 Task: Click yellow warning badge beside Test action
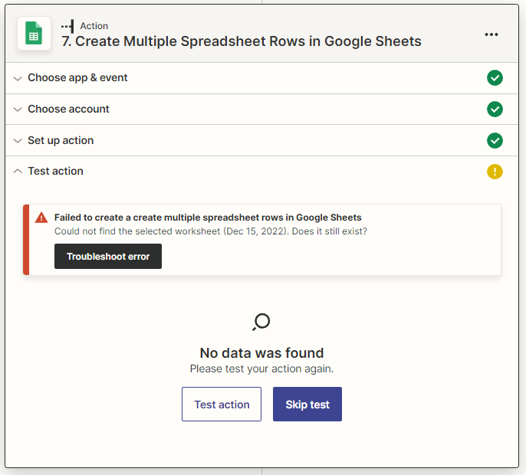495,172
